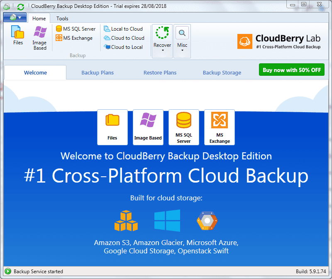Expand the Misc dropdown menu
This screenshot has height=279, width=332.
(x=182, y=41)
